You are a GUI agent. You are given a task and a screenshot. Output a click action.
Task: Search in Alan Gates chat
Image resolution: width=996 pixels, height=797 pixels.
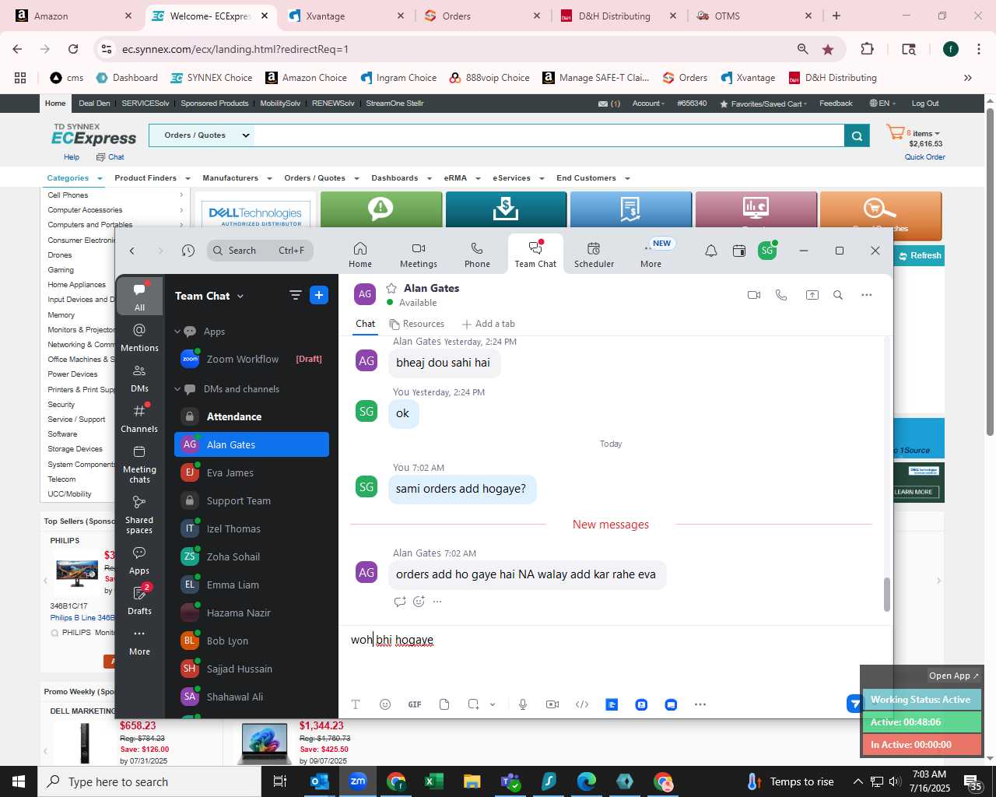click(x=838, y=295)
